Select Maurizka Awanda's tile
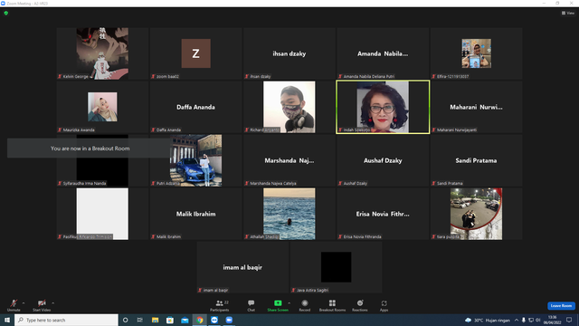Image resolution: width=579 pixels, height=326 pixels. (102, 107)
